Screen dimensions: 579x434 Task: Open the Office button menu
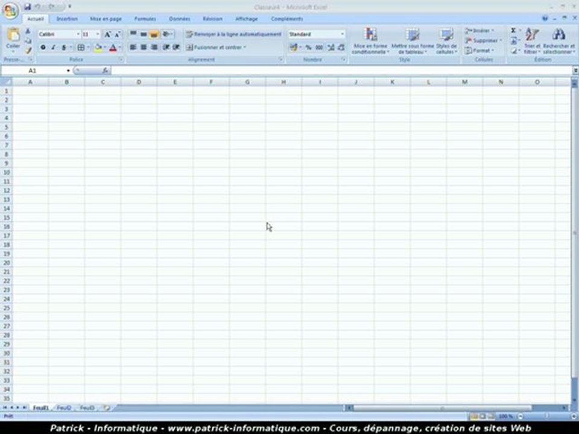coord(11,11)
